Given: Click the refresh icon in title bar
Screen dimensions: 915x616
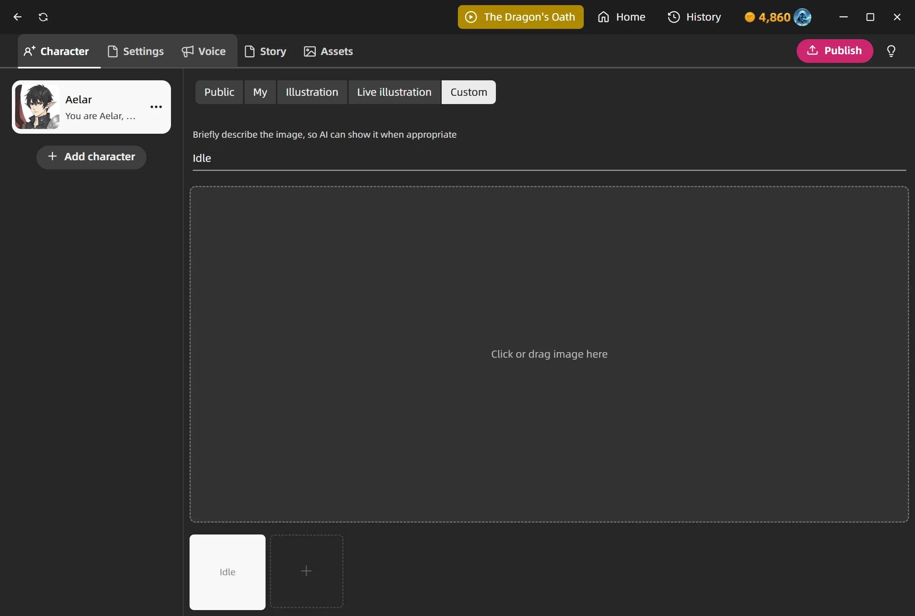Looking at the screenshot, I should click(x=43, y=17).
